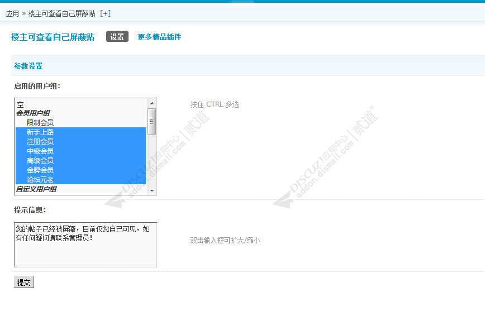485x321 pixels.
Task: Click into the 提示信息 text area
Action: coord(85,245)
